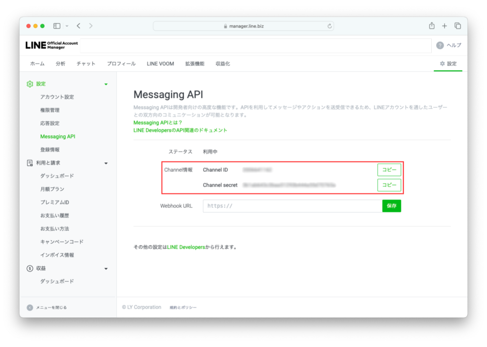The height and width of the screenshot is (347, 487).
Task: Collapse the 設定 sidebar section
Action: coord(106,84)
